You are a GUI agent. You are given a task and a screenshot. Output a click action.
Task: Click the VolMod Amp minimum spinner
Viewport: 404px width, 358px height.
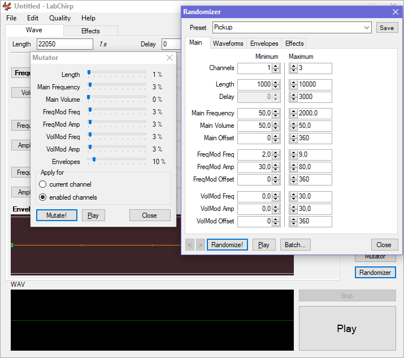(x=276, y=209)
